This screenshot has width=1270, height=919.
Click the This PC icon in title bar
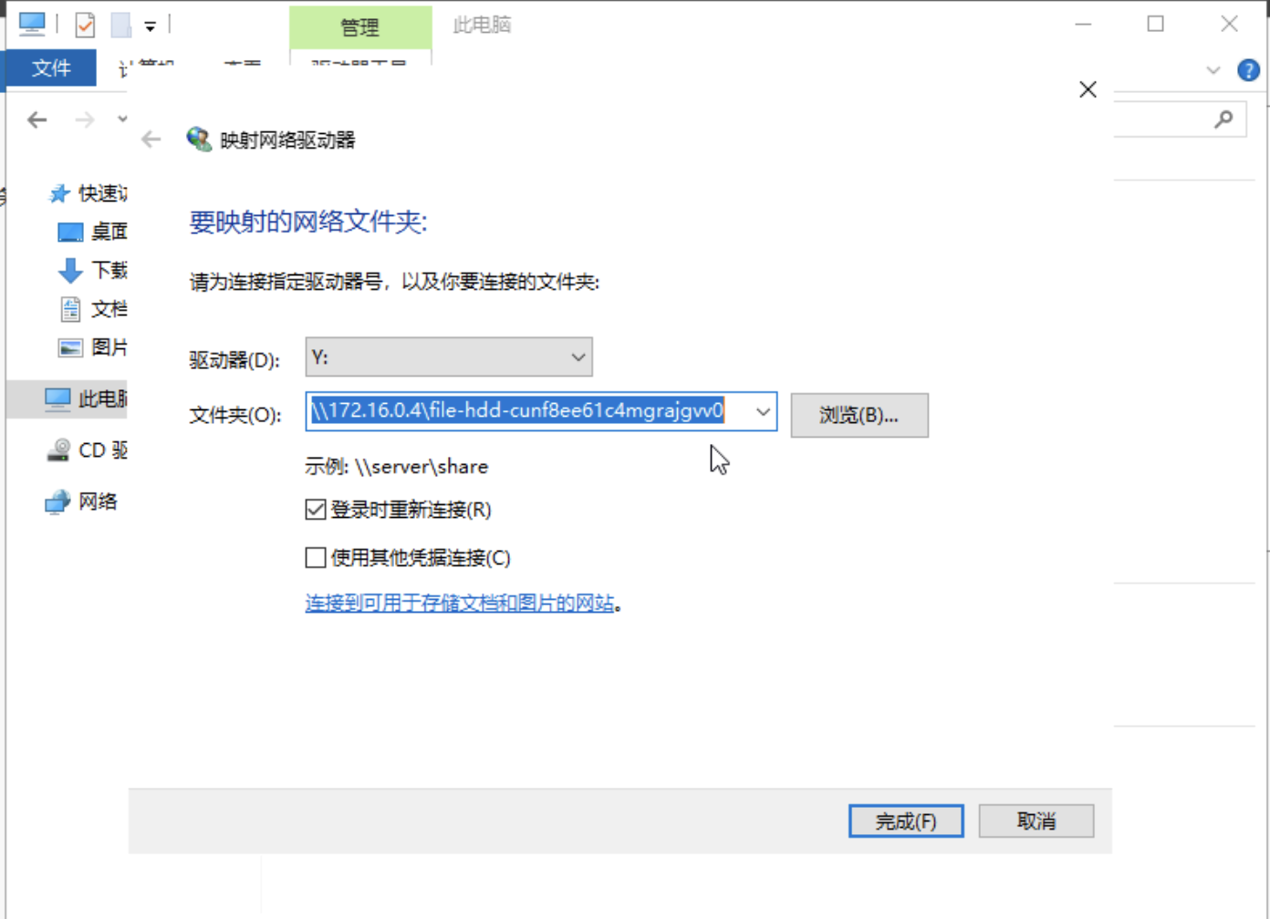(x=32, y=24)
